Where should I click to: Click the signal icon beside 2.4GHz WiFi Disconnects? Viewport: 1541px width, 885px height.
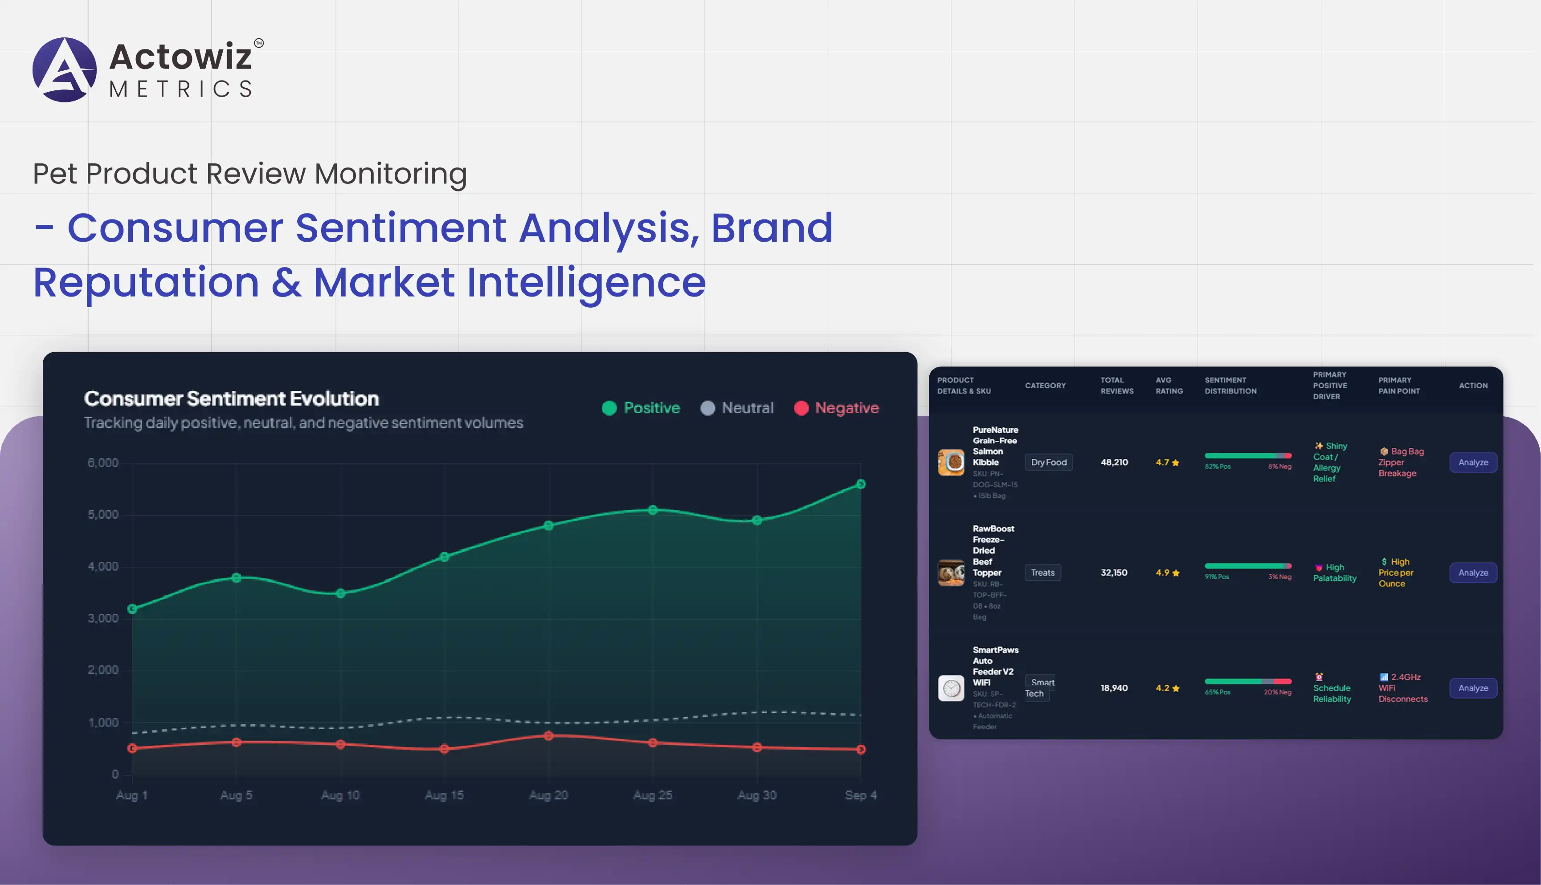click(1384, 677)
